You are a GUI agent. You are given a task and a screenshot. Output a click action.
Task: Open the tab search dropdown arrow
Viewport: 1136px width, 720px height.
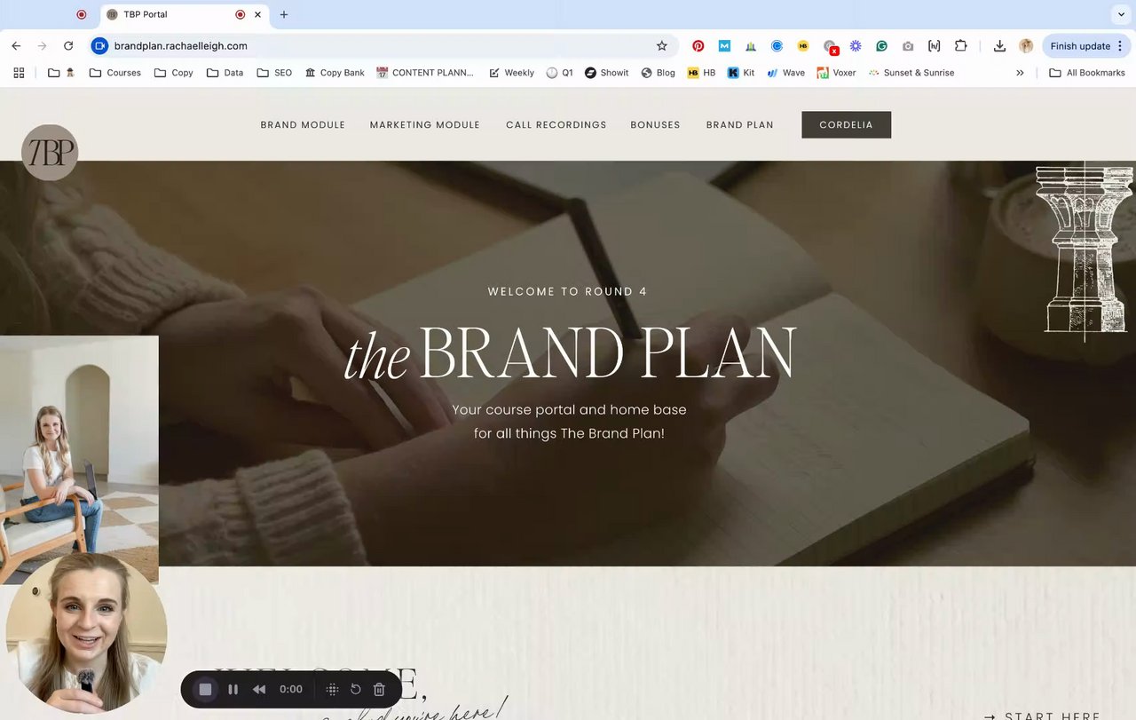(x=1122, y=14)
